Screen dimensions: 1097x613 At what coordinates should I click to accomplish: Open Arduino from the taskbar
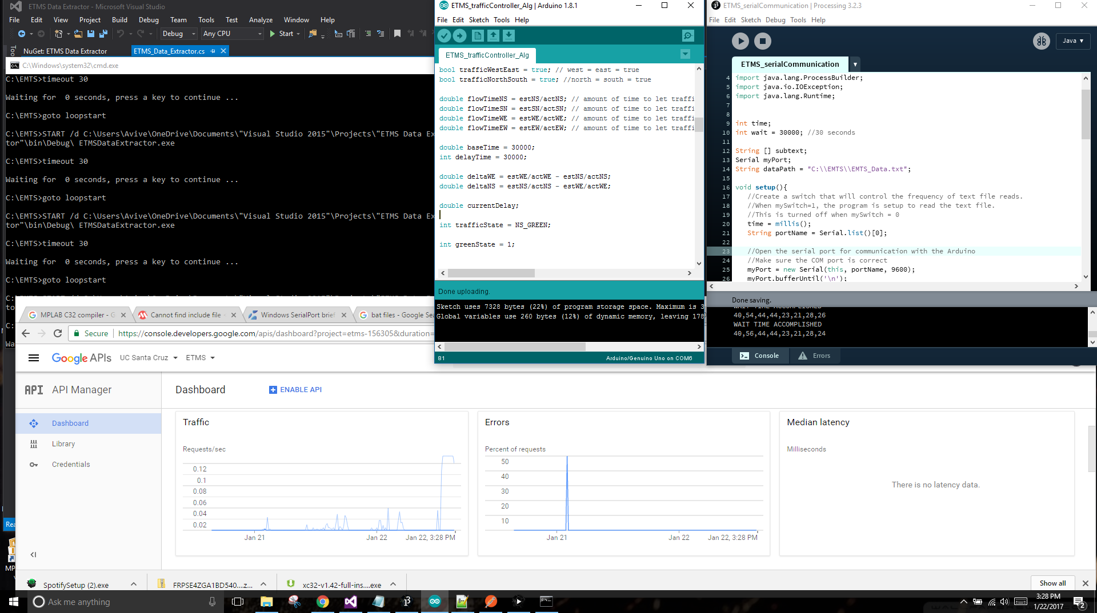tap(435, 602)
